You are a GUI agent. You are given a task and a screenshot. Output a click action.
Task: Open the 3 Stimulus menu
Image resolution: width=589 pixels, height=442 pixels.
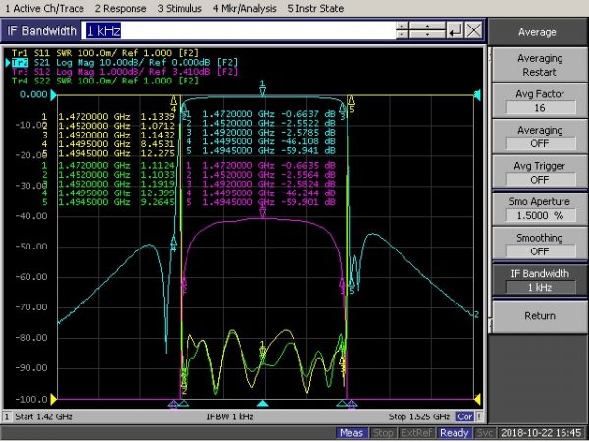[180, 8]
